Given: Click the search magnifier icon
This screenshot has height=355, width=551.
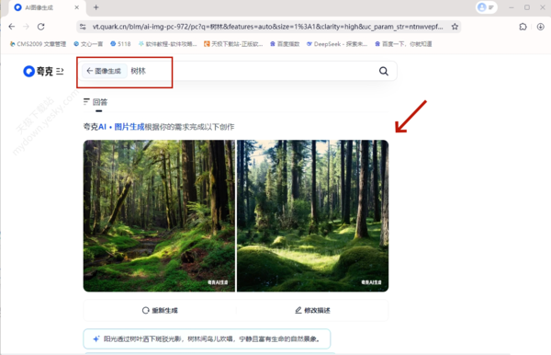Looking at the screenshot, I should [383, 71].
